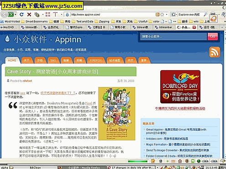Click the red dotted grid toolbar icon
This screenshot has height=169, width=226.
48,15
